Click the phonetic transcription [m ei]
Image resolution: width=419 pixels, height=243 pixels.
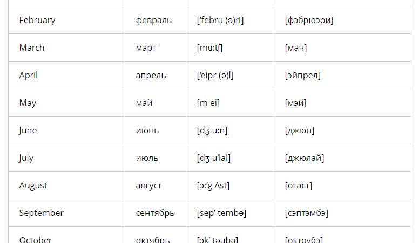pos(208,103)
